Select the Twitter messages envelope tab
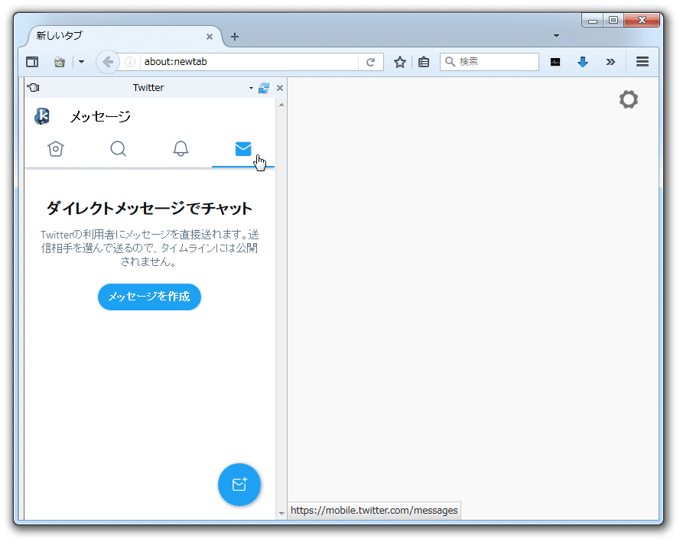Viewport: 680px width, 542px height. tap(243, 149)
